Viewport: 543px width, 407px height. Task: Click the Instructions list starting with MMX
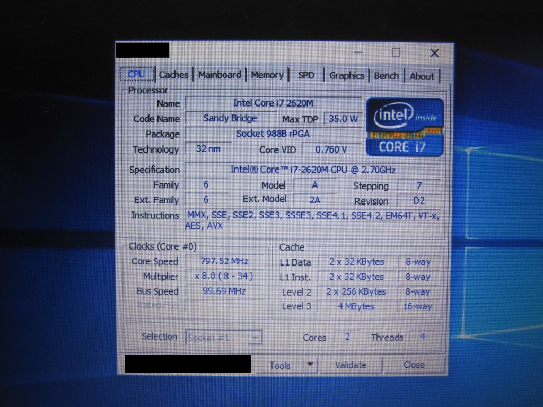click(x=313, y=220)
